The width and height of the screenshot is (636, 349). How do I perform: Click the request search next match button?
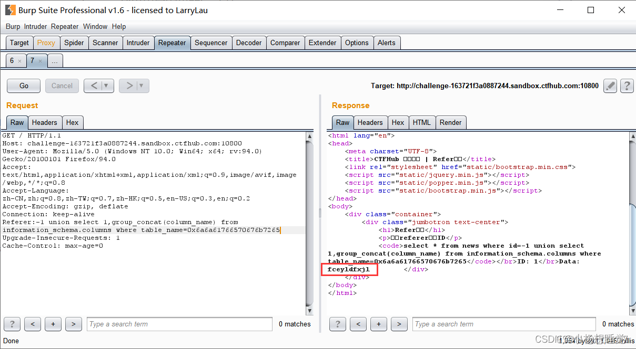click(x=74, y=324)
